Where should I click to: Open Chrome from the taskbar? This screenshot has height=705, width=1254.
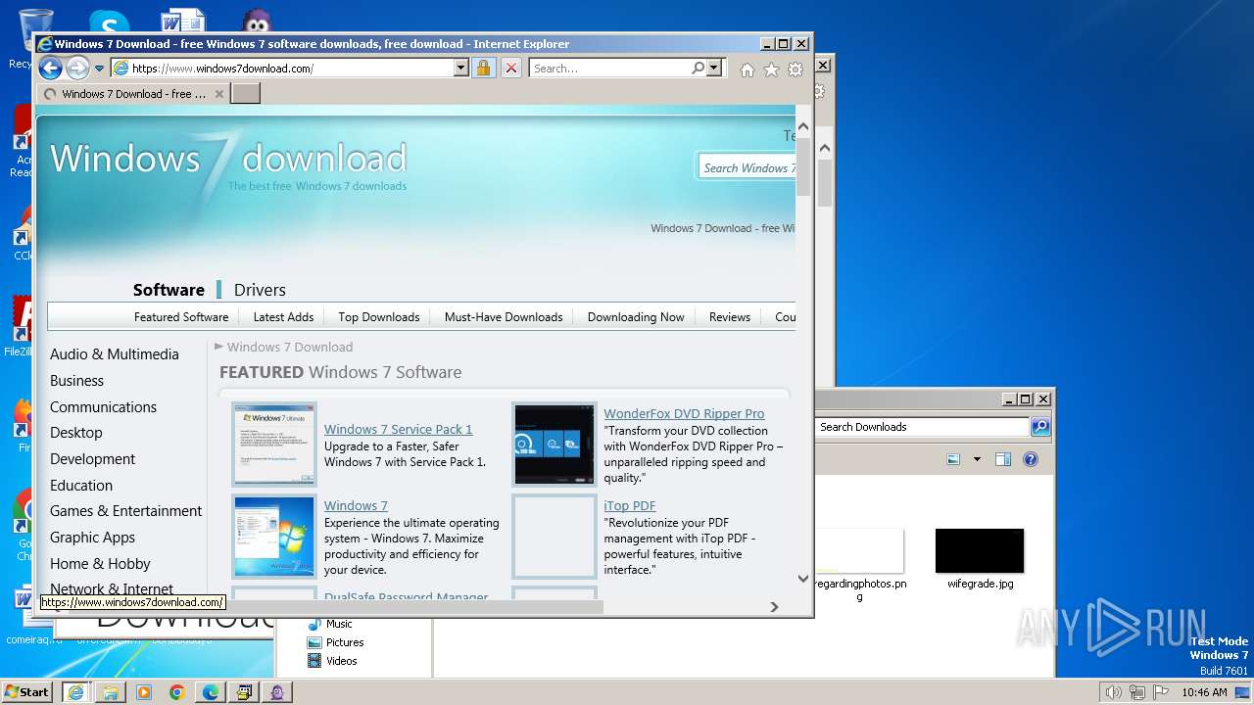[x=177, y=692]
